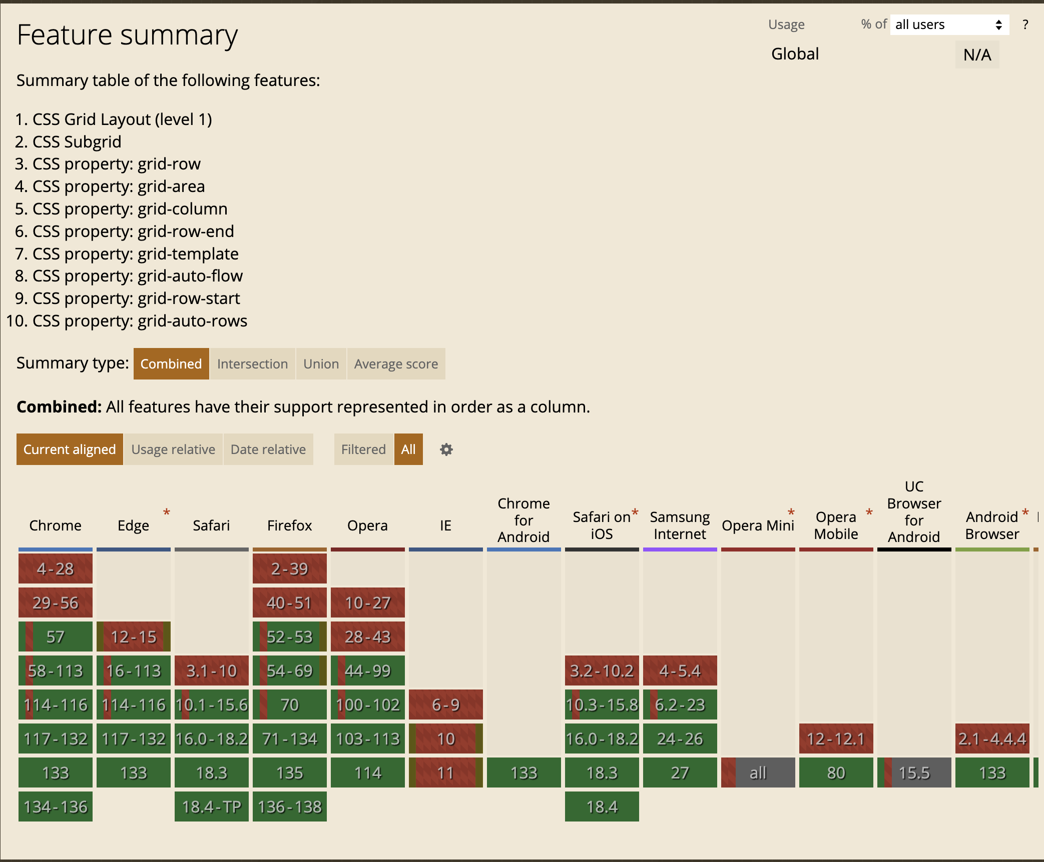The height and width of the screenshot is (862, 1044).
Task: Choose Current aligned view
Action: click(70, 449)
